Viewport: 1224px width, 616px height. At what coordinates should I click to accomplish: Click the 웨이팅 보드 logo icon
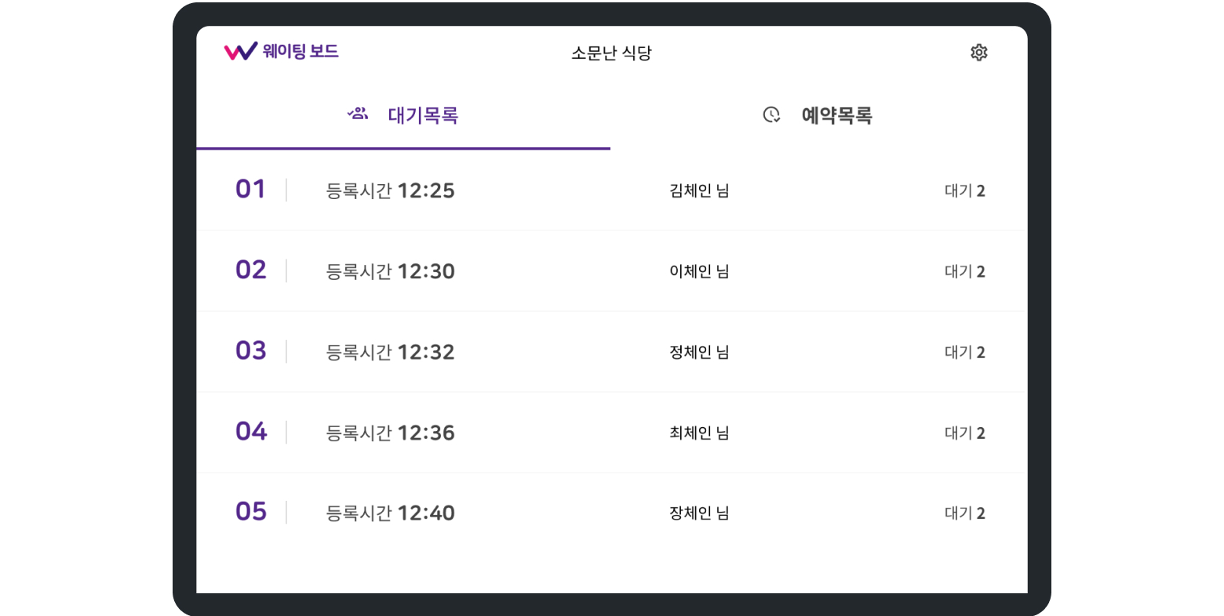240,51
